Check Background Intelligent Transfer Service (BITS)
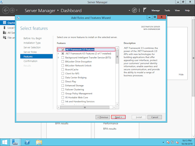Screen dimensions: 195x146 click(63, 57)
